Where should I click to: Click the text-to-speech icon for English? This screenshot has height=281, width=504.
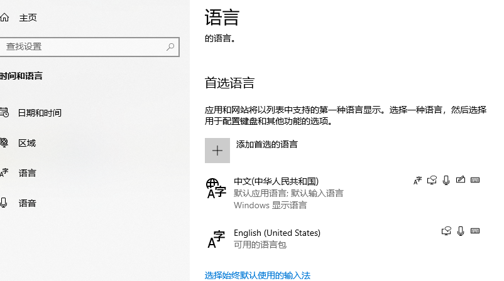(447, 231)
